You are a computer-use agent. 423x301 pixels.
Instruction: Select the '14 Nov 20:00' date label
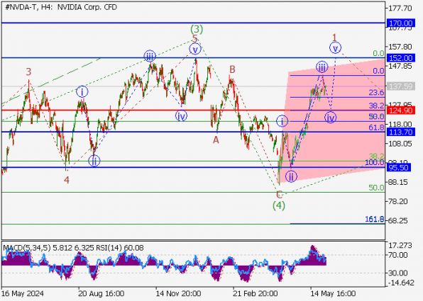178,293
